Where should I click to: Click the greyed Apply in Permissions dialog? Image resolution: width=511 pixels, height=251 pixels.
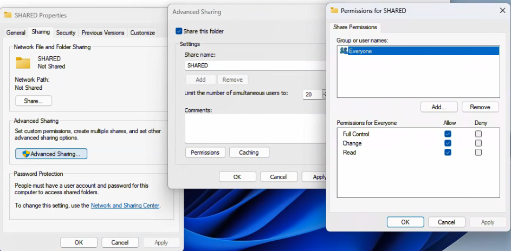pos(488,222)
